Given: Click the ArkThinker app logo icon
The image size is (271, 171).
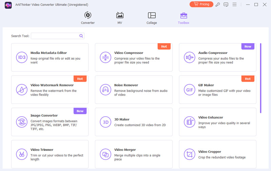Looking at the screenshot, I should tap(8, 5).
